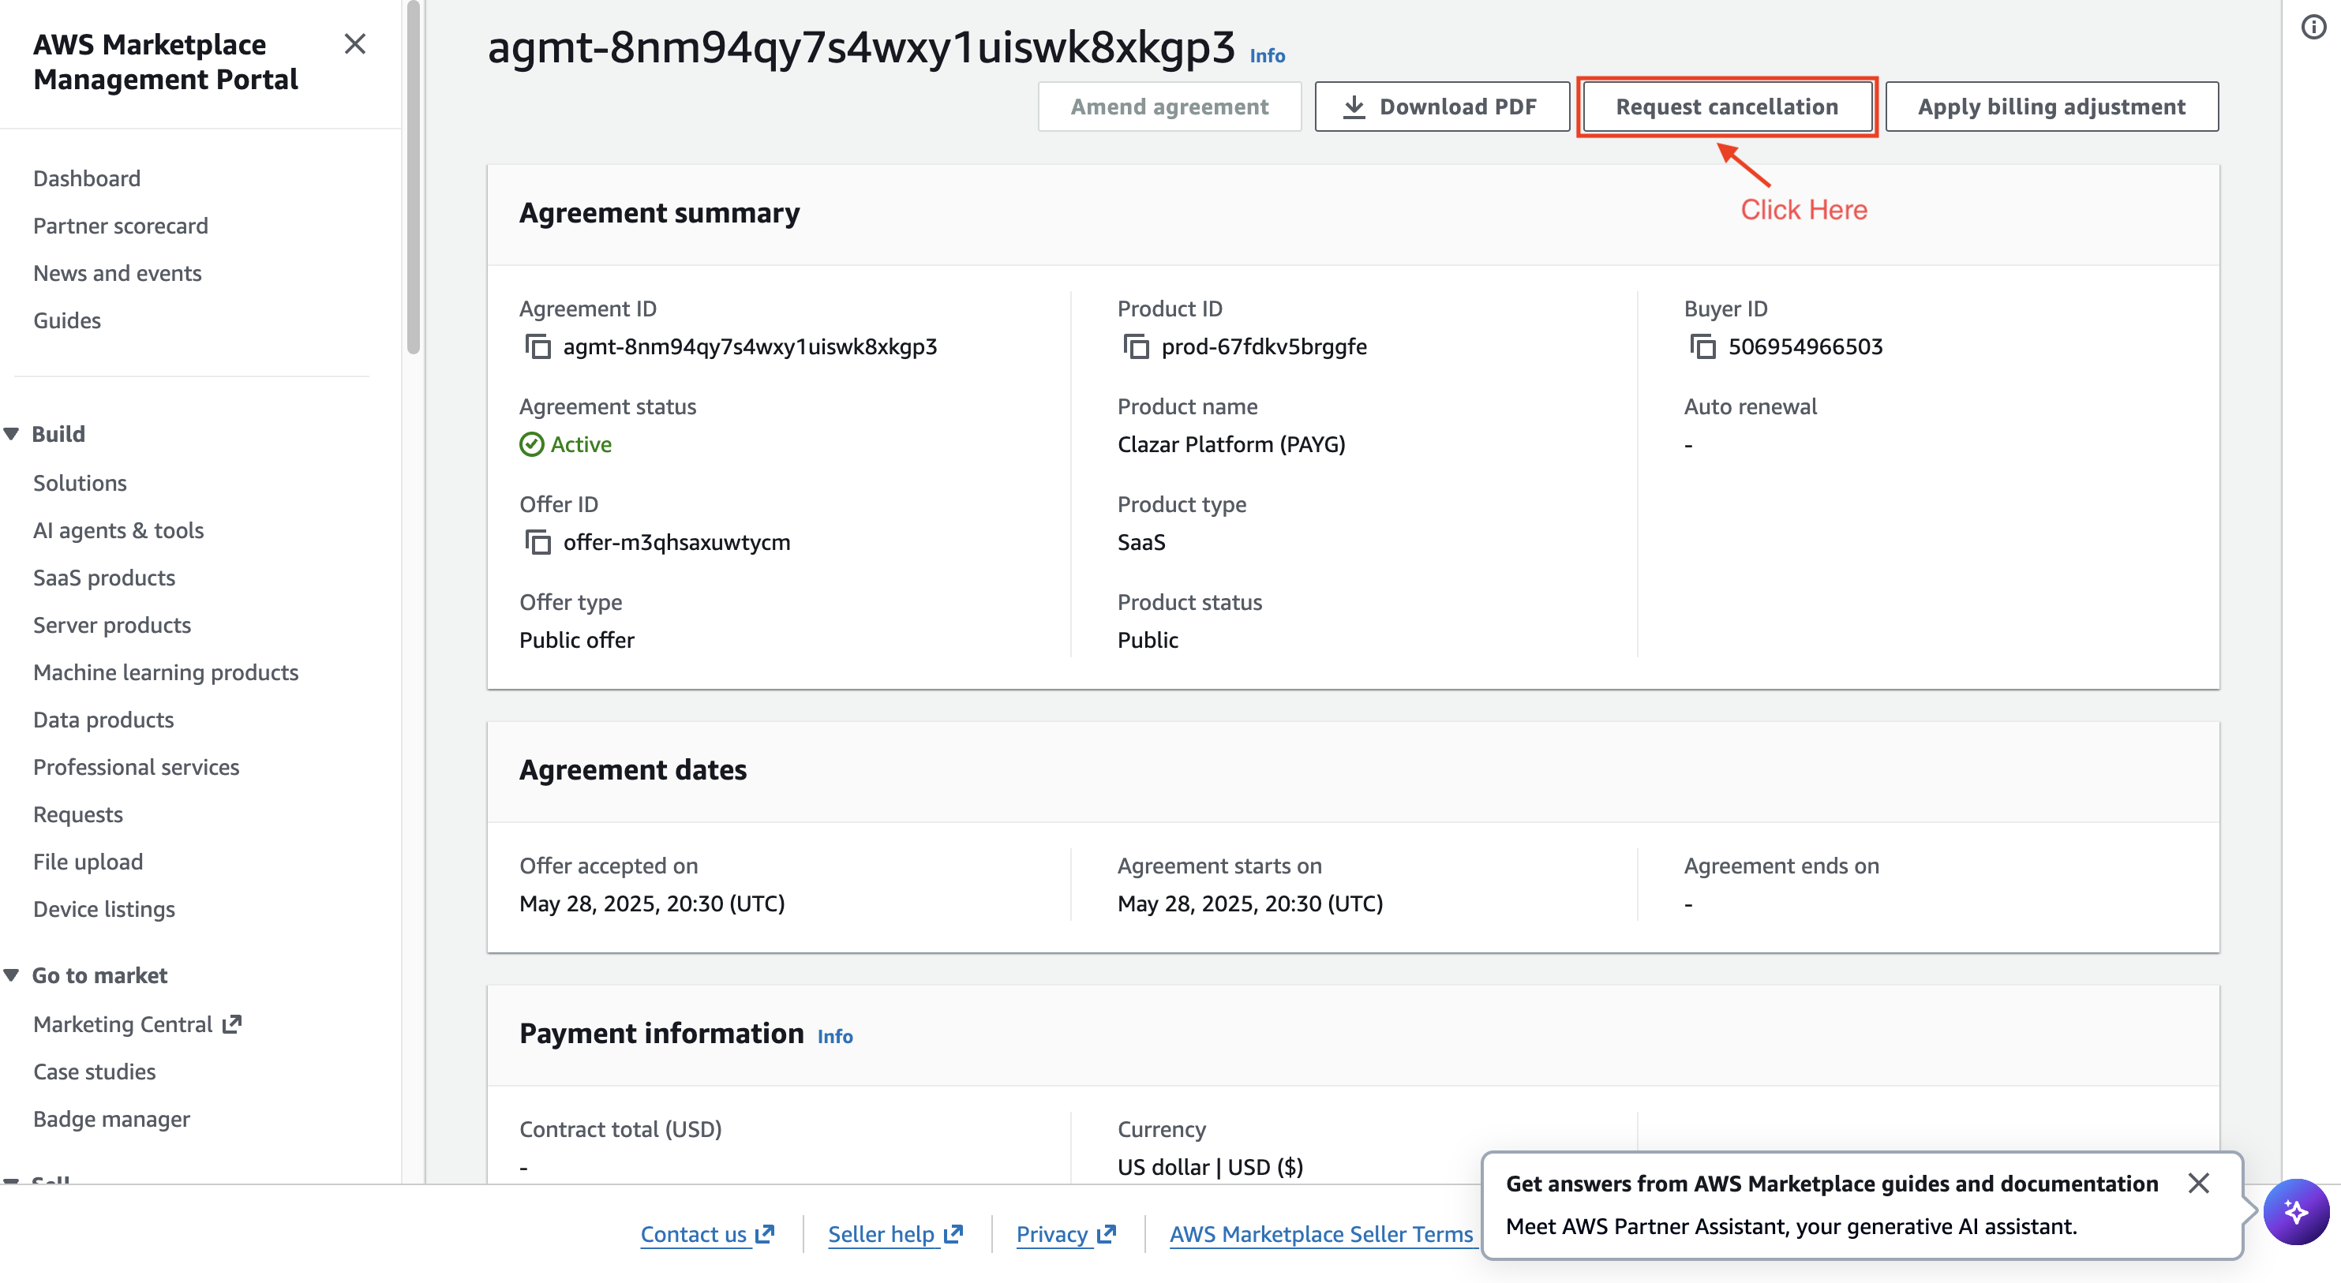Click the Agreement summary heading
Viewport: 2341px width, 1283px height.
[660, 212]
